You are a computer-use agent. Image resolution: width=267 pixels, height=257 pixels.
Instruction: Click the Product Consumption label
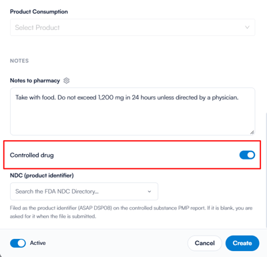(x=39, y=11)
